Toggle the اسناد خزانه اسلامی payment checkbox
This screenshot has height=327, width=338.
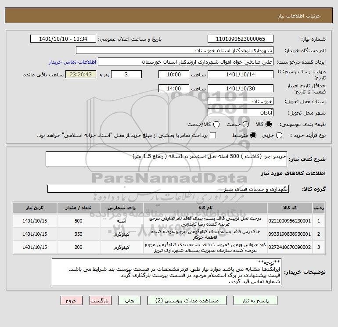(213, 135)
